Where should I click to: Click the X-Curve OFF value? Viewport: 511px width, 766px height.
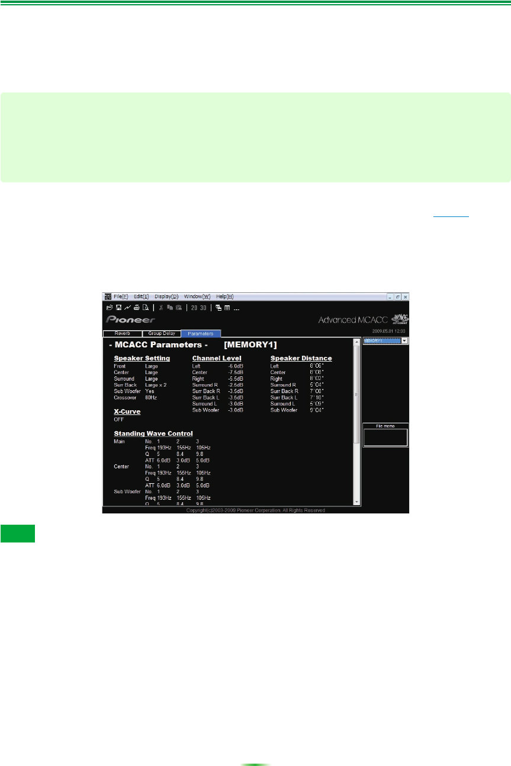pyautogui.click(x=119, y=419)
